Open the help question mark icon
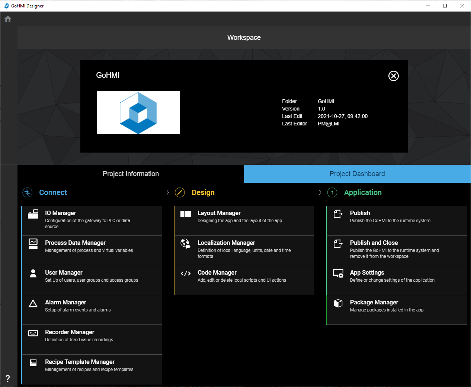This screenshot has width=471, height=387. click(8, 378)
